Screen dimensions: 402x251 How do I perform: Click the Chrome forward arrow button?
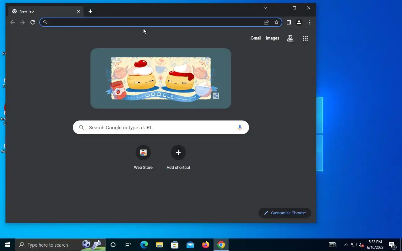point(23,22)
